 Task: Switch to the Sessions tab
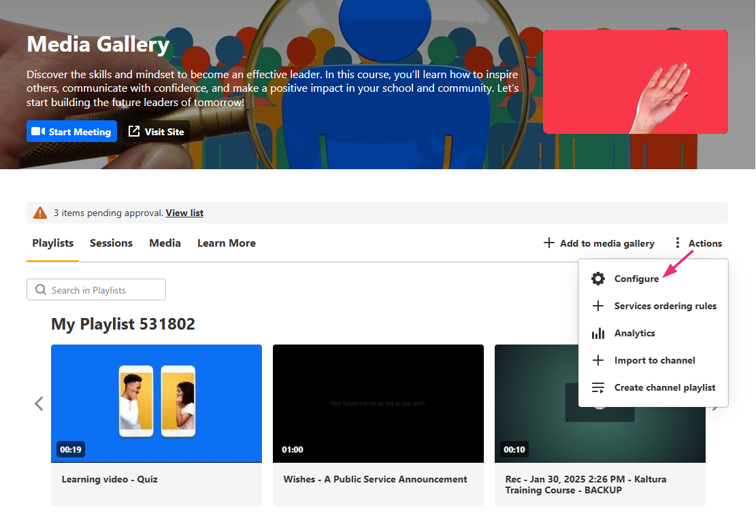pyautogui.click(x=111, y=243)
